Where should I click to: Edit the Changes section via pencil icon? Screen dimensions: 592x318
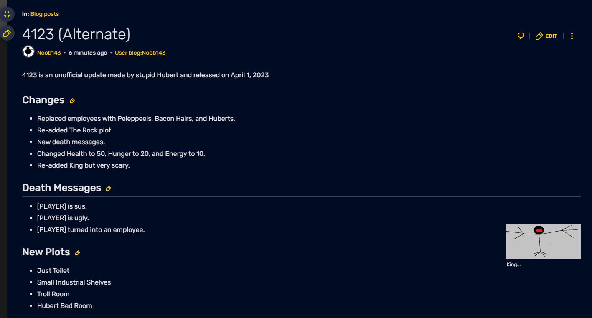click(x=72, y=101)
